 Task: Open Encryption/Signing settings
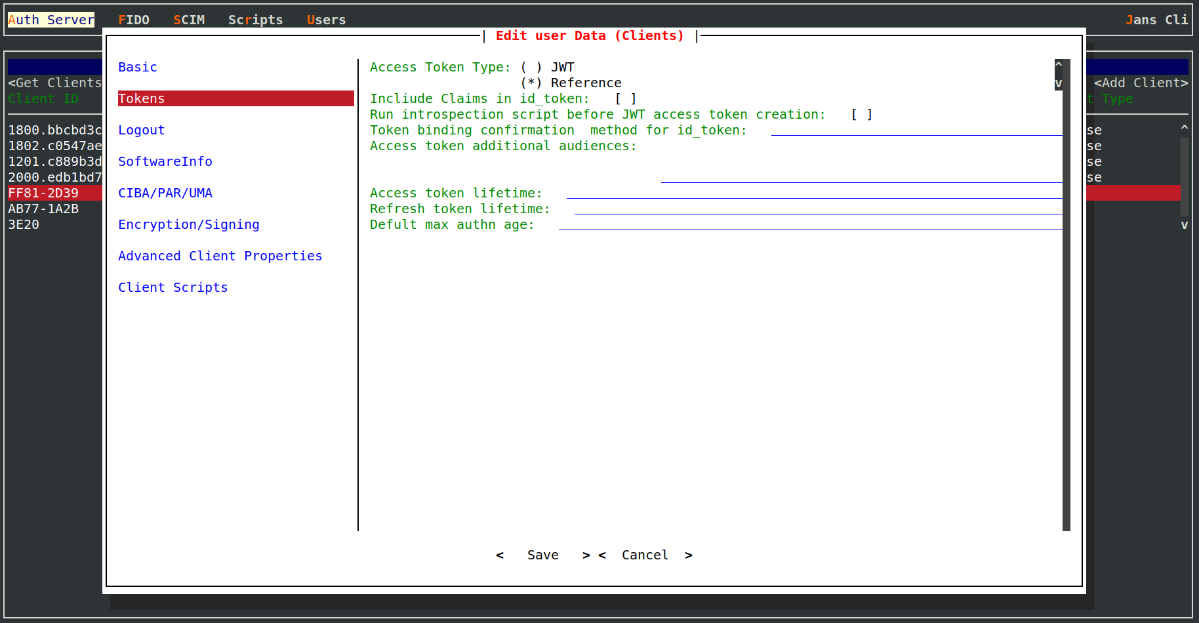pos(189,225)
